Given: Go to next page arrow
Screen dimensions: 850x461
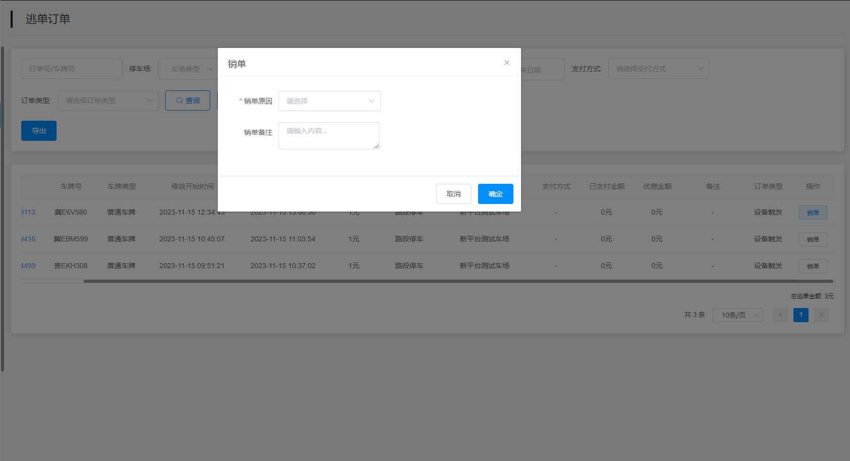Looking at the screenshot, I should (x=821, y=315).
